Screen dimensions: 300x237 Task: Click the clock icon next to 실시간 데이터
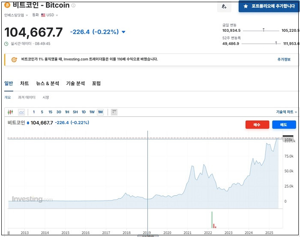(x=6, y=44)
